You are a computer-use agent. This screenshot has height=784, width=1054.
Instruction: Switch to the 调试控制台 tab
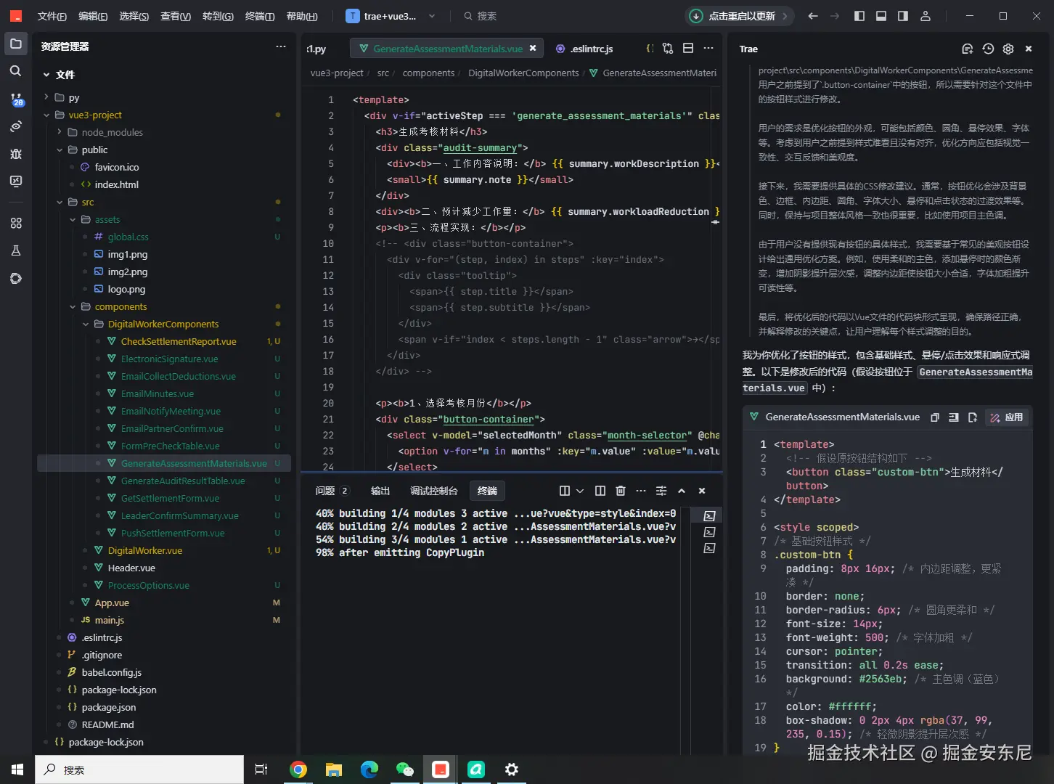click(x=434, y=491)
